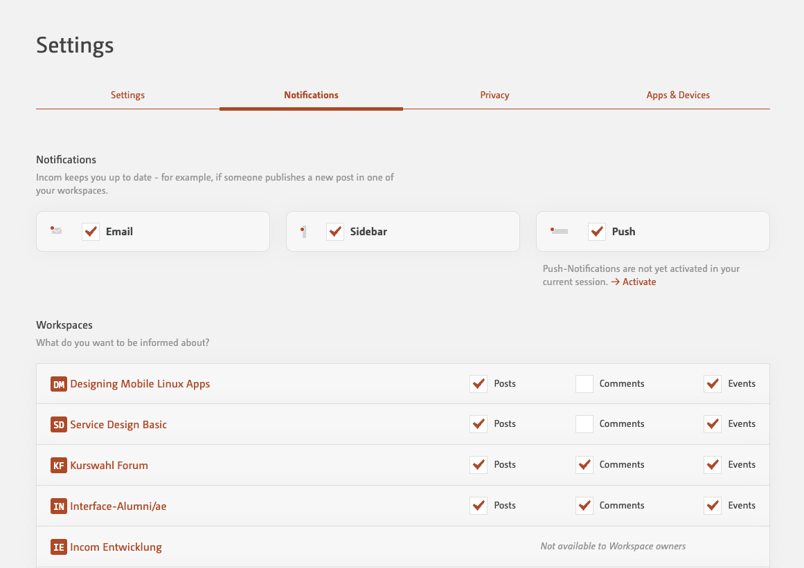Open Incom Entwicklung workspace link
The image size is (804, 568).
[116, 547]
